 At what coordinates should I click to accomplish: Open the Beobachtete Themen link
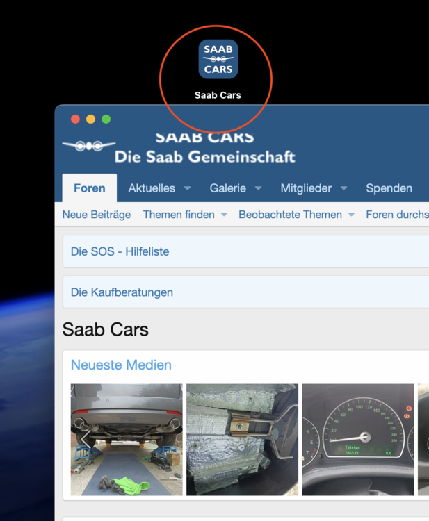[291, 215]
